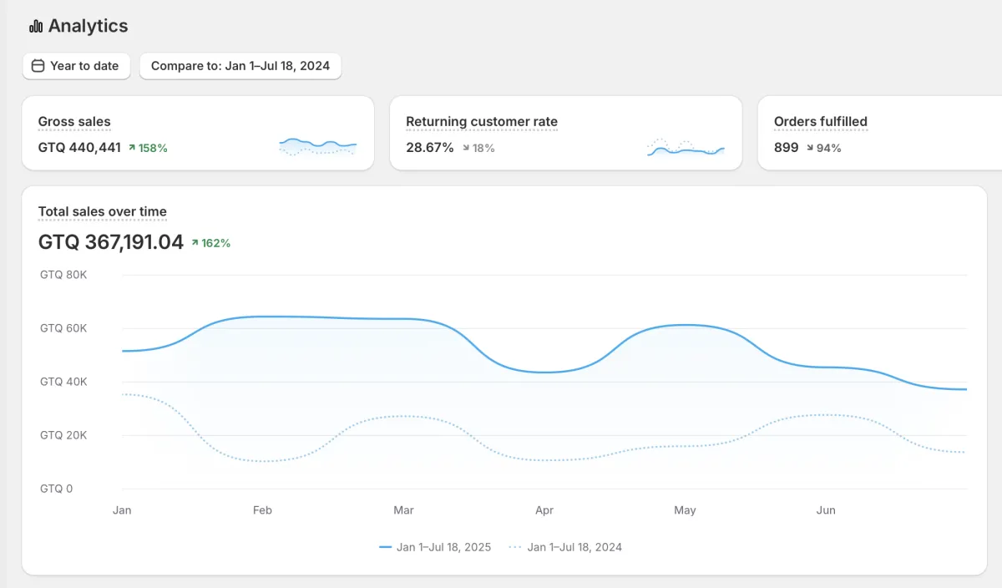The image size is (1002, 588).
Task: Click the Mar label on the chart axis
Action: [x=403, y=510]
